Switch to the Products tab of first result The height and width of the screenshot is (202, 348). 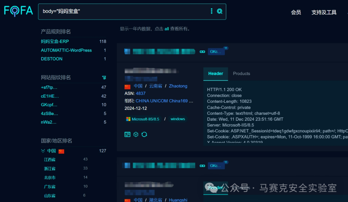click(241, 73)
